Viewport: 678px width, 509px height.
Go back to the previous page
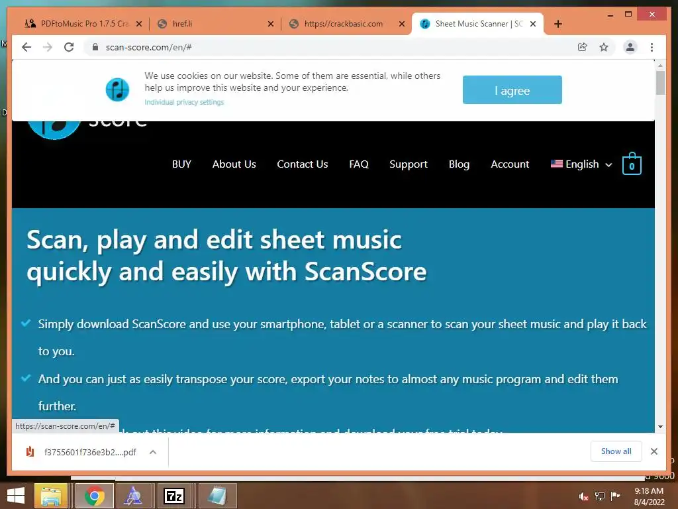tap(26, 47)
